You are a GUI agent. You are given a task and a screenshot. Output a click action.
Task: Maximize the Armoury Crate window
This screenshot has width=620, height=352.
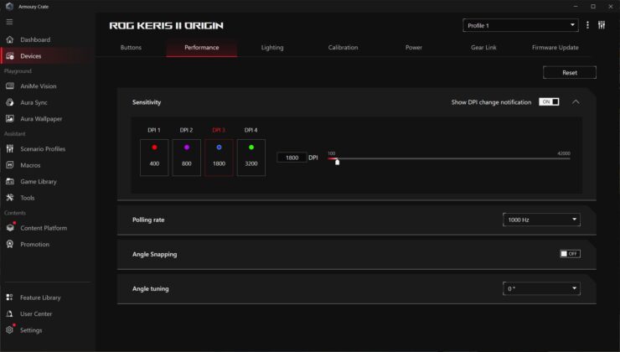(x=592, y=7)
